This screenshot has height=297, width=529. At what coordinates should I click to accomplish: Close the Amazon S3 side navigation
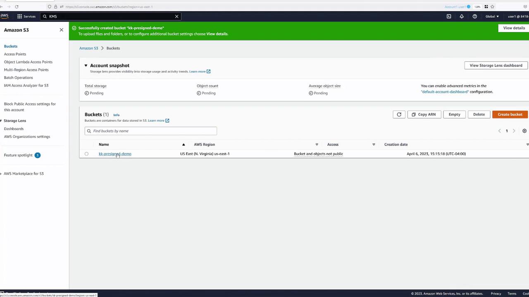click(62, 30)
